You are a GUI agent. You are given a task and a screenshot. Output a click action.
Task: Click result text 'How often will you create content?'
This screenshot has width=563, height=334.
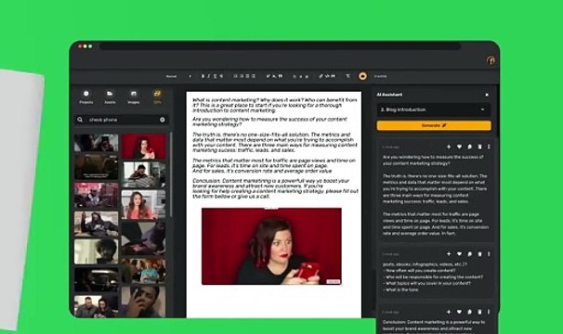tap(419, 271)
